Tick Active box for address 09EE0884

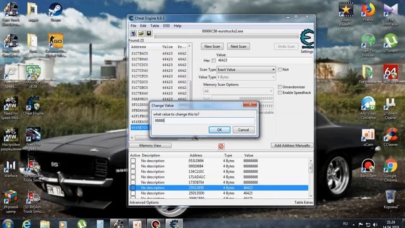[133, 166]
